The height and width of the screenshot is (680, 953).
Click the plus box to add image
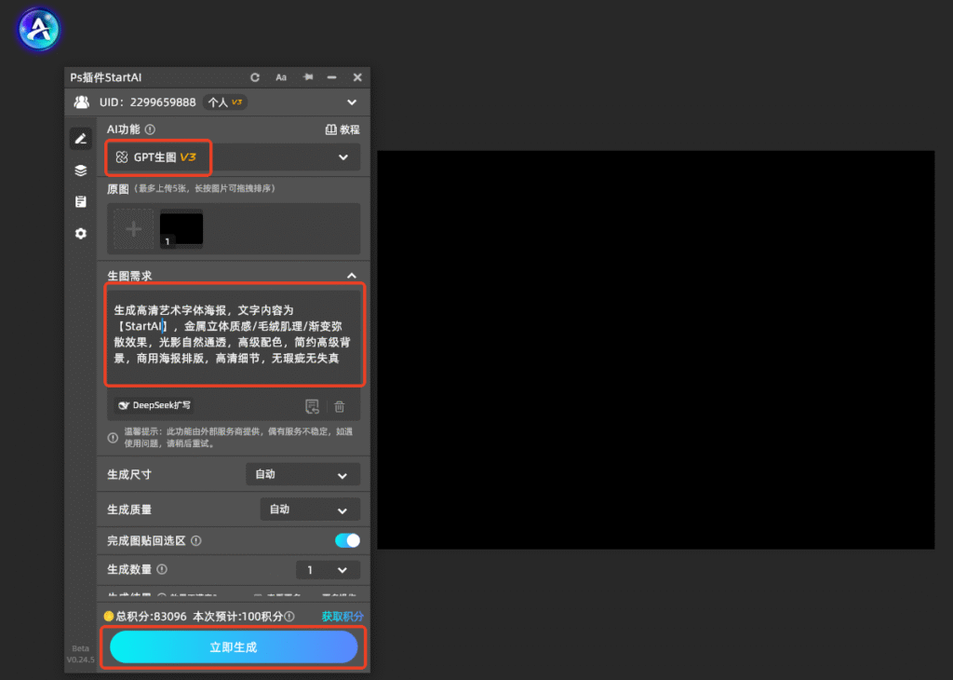[x=134, y=229]
